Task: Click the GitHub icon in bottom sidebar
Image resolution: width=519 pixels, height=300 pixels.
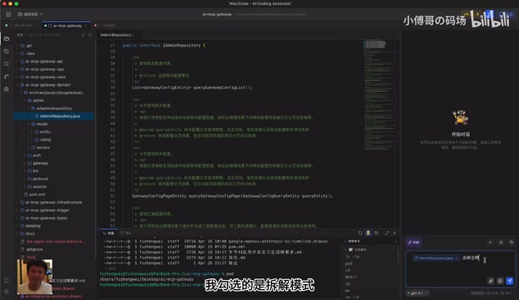Action: tap(7, 280)
